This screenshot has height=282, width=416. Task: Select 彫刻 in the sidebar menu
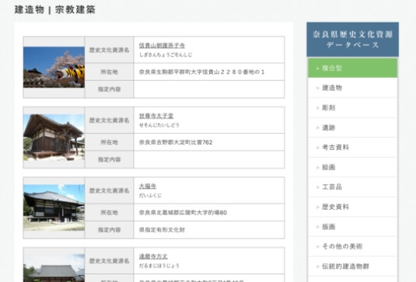(x=352, y=108)
